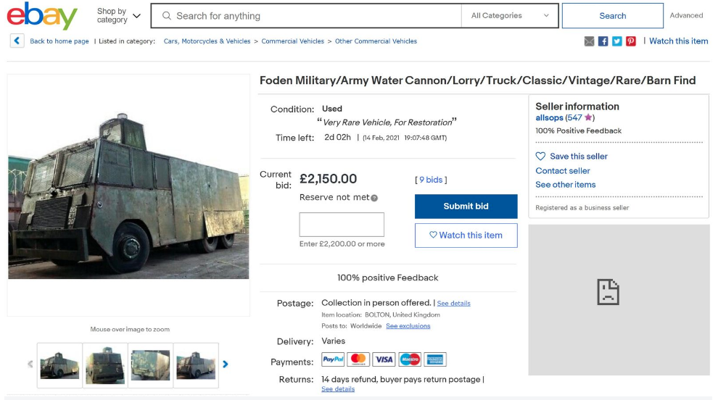Open Cars, Motorcycles & Vehicles breadcrumb
The image size is (726, 400).
click(x=207, y=41)
